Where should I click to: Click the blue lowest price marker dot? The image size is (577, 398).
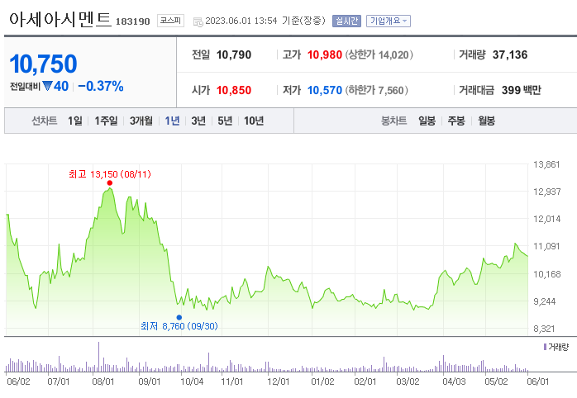click(x=179, y=318)
